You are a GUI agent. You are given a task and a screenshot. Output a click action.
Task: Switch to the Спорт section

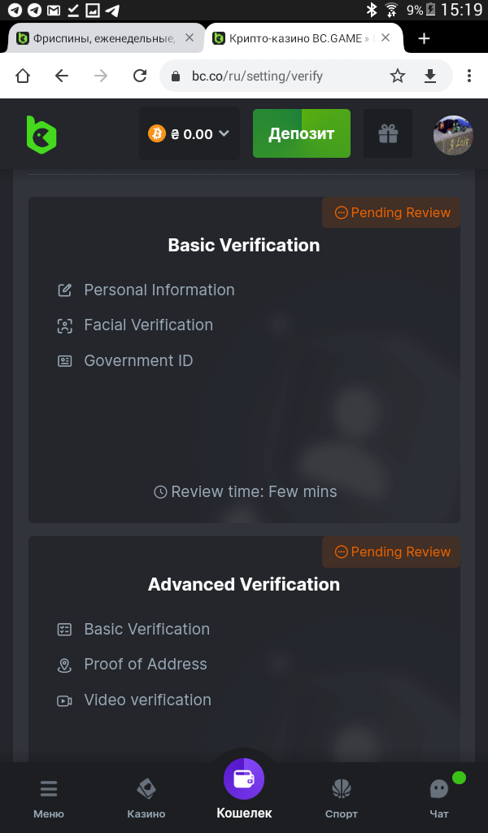[x=341, y=798]
